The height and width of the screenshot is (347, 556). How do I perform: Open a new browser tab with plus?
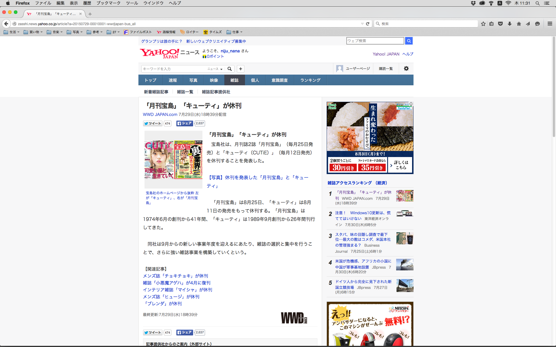(90, 14)
